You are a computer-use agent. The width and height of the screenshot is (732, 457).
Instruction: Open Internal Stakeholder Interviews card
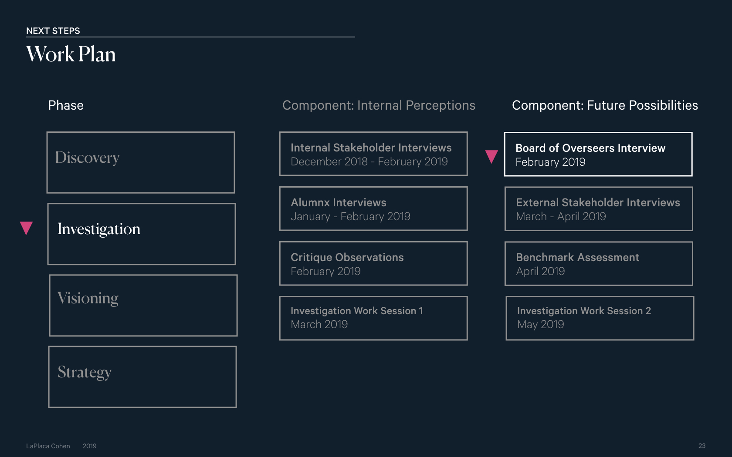(x=373, y=154)
